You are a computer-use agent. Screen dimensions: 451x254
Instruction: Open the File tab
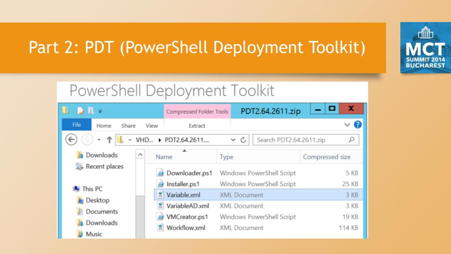[x=77, y=125]
